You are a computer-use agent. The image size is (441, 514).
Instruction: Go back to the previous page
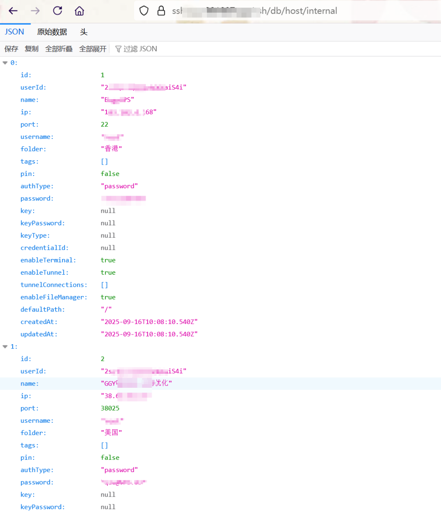(x=13, y=11)
